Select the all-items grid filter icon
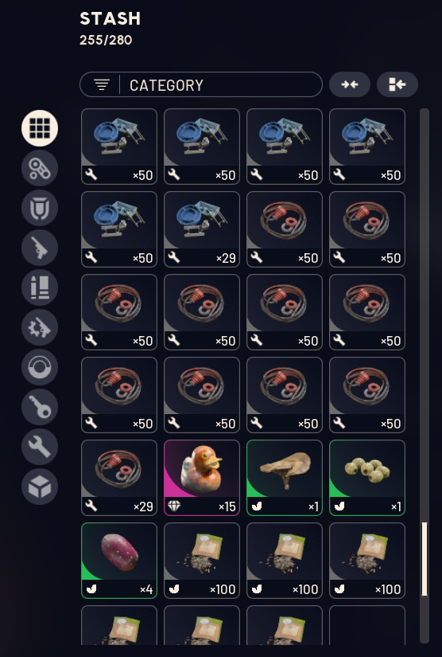Image resolution: width=442 pixels, height=657 pixels. pyautogui.click(x=40, y=128)
